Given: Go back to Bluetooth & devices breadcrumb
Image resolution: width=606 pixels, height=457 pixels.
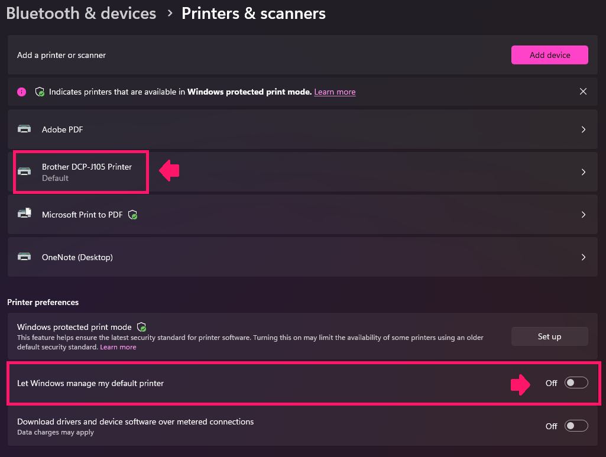Looking at the screenshot, I should tap(81, 14).
